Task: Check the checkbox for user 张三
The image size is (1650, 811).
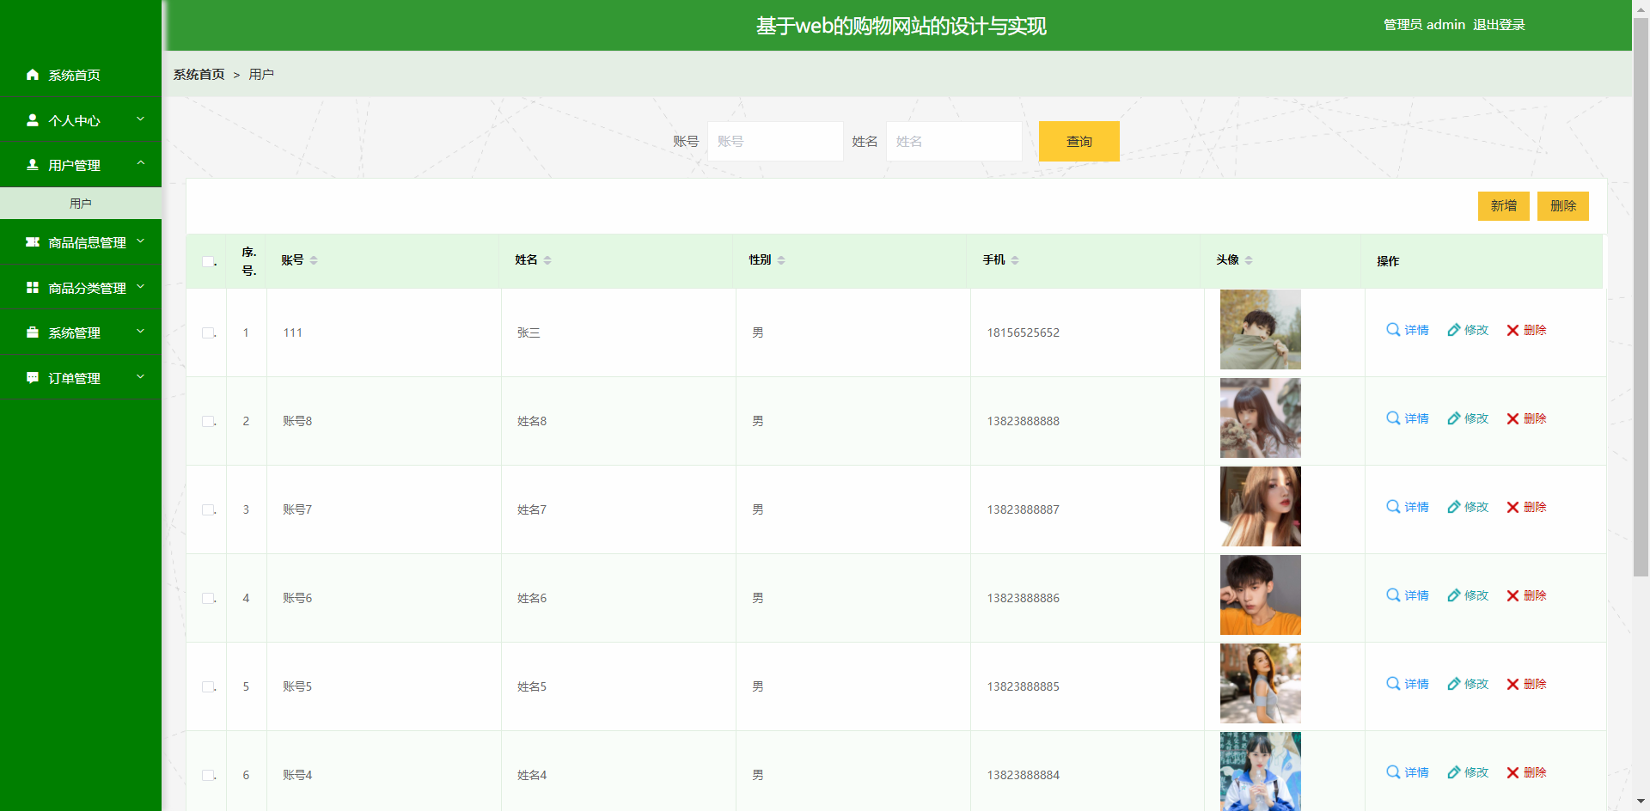Action: [x=207, y=332]
